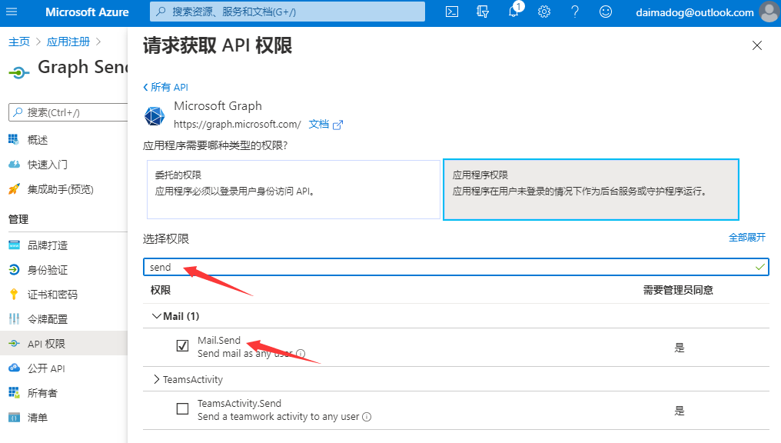The height and width of the screenshot is (443, 781).
Task: Click the 令牌配置 bars icon
Action: pos(14,319)
